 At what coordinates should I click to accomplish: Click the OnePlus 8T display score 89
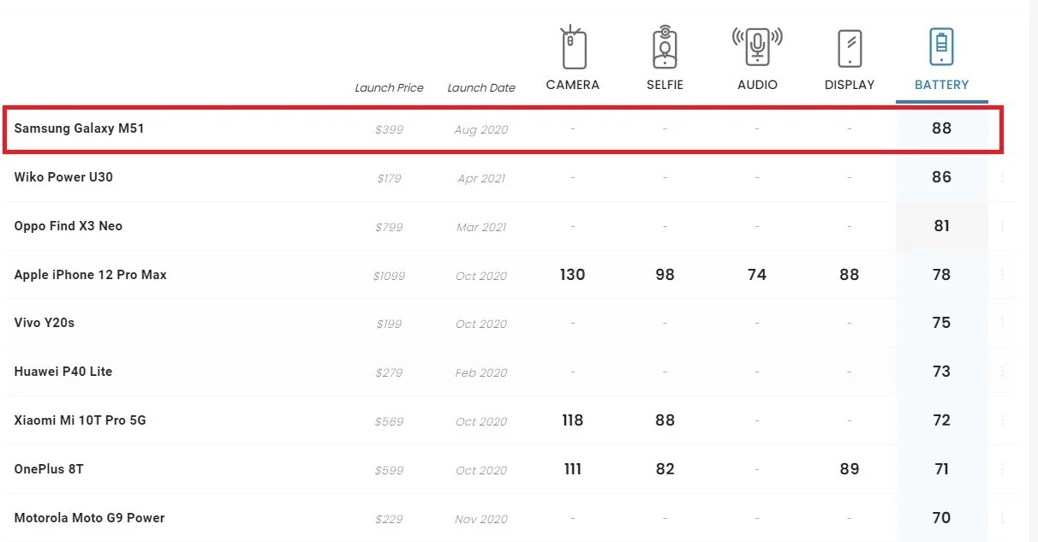(x=850, y=469)
